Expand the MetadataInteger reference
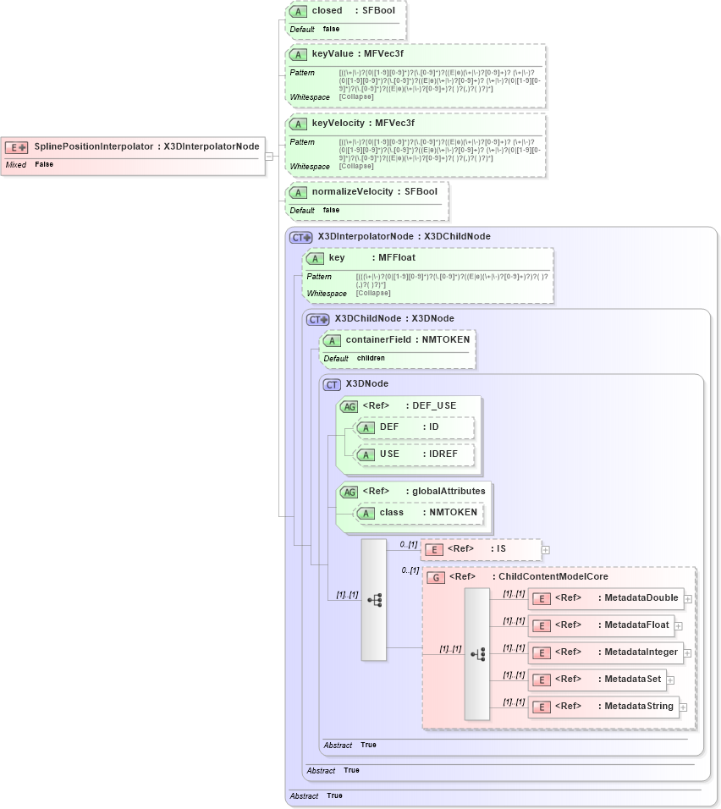 tap(687, 653)
